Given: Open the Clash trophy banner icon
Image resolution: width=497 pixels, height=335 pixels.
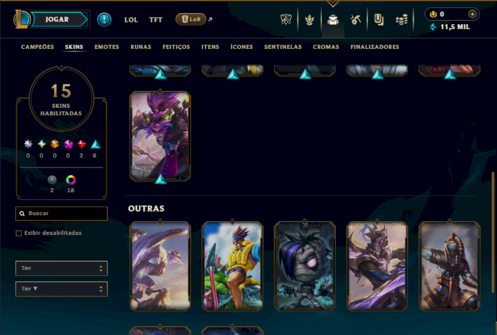Looking at the screenshot, I should 286,20.
